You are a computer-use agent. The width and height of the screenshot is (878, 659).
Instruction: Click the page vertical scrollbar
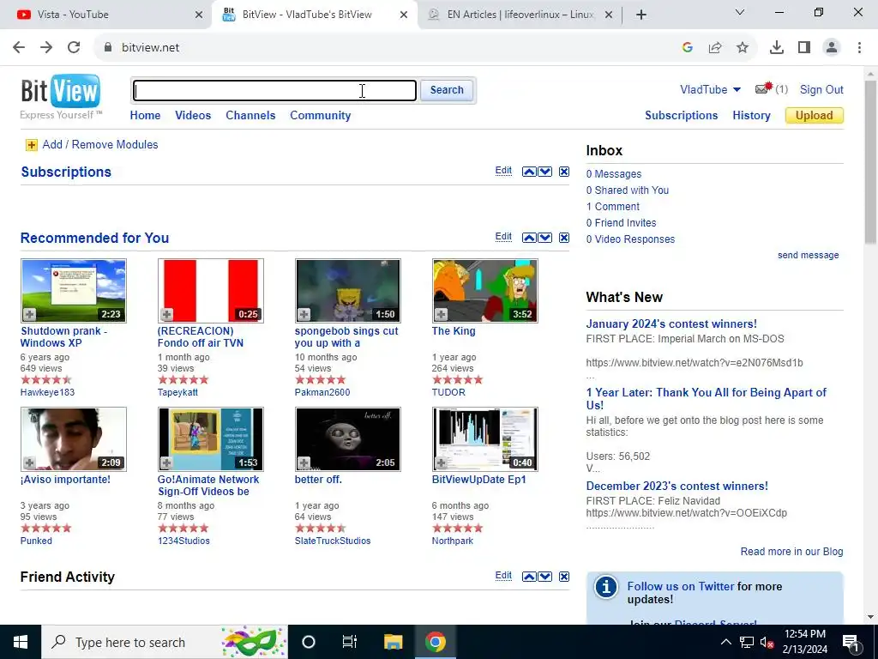(870, 162)
